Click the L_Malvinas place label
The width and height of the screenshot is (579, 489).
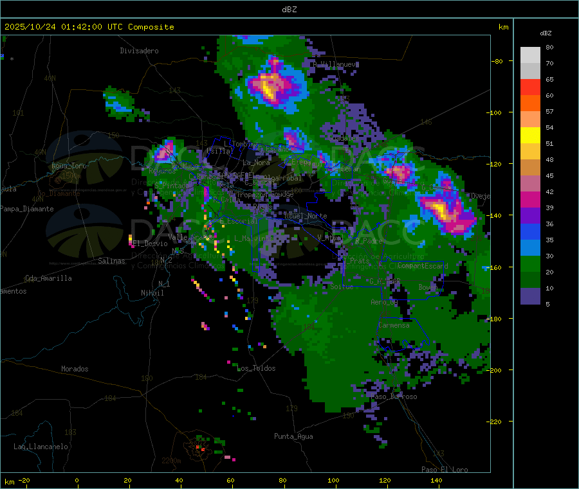coord(253,238)
